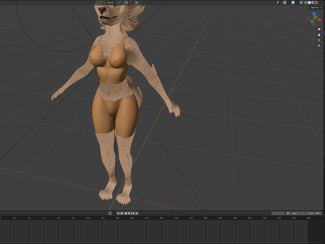Click frame 200 on timeline ruler
Viewport: 325px width, 244px height.
(x=235, y=218)
